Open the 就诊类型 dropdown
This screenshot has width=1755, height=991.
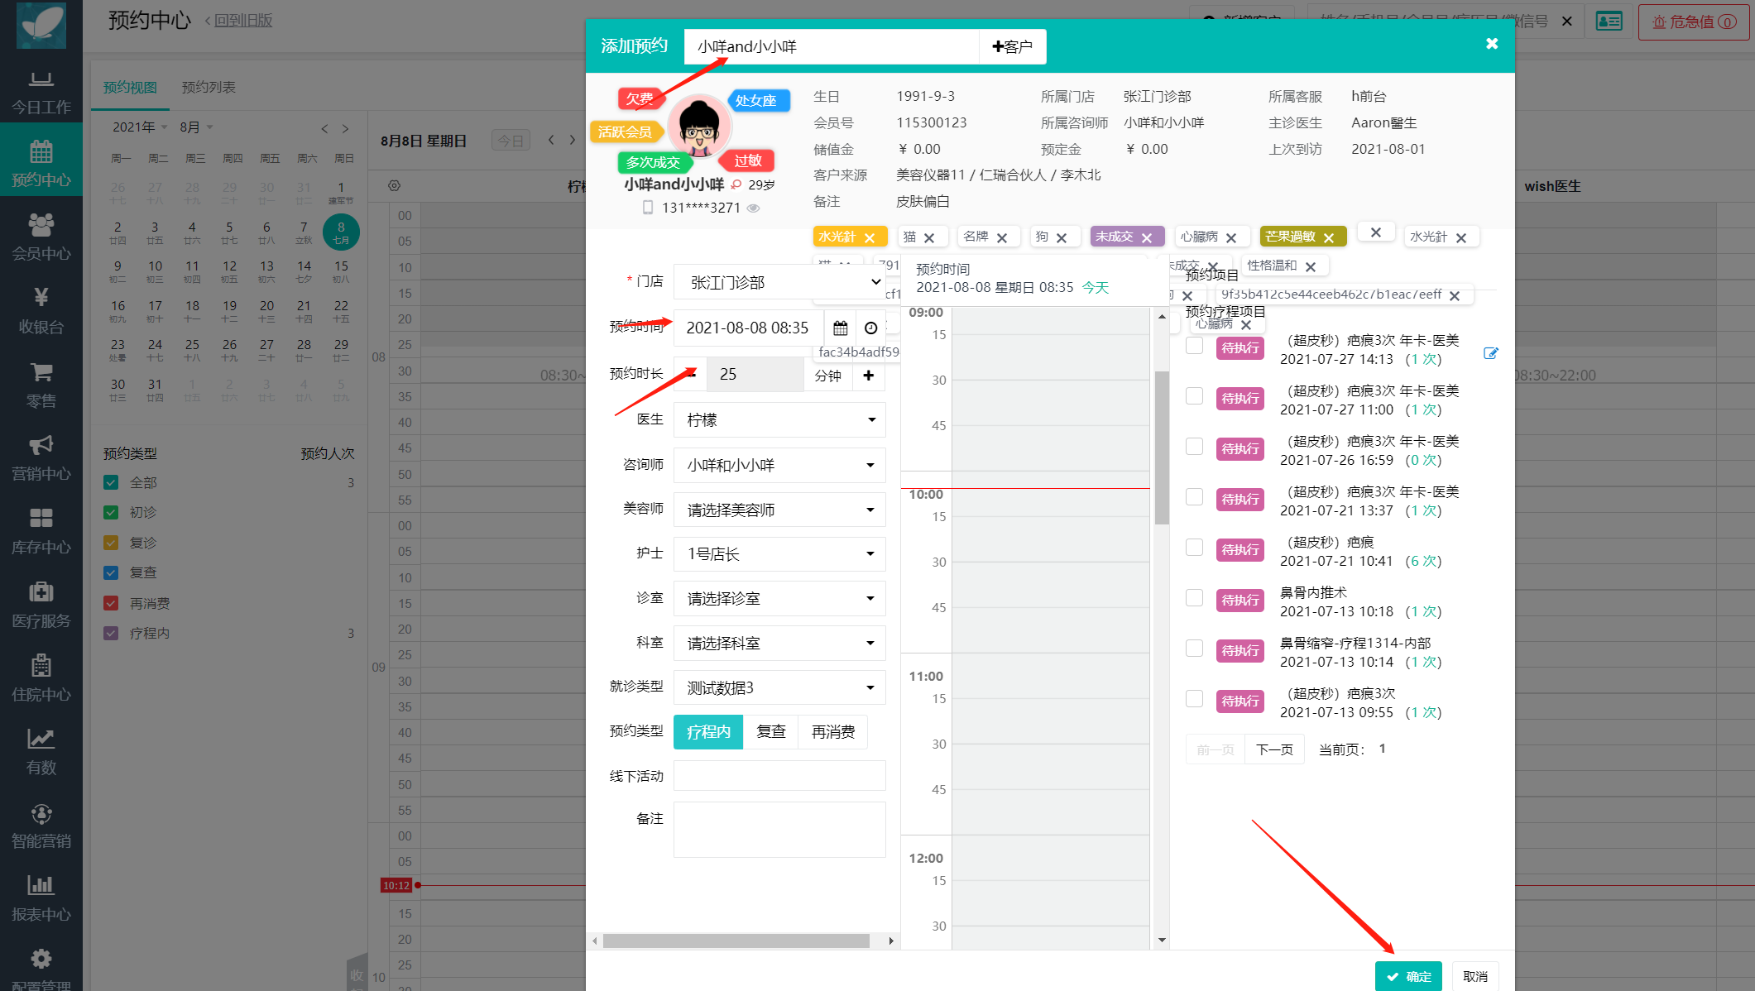(779, 688)
